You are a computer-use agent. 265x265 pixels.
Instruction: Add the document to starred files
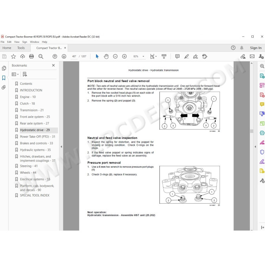point(13,56)
